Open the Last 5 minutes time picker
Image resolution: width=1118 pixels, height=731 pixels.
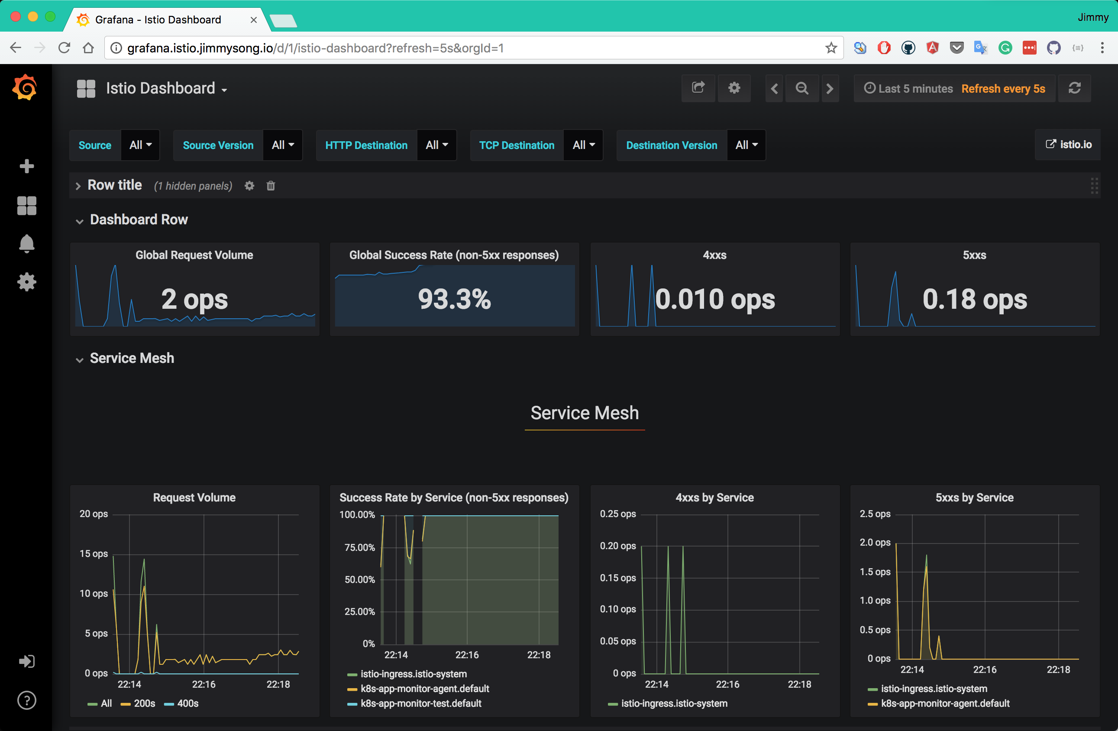point(908,88)
